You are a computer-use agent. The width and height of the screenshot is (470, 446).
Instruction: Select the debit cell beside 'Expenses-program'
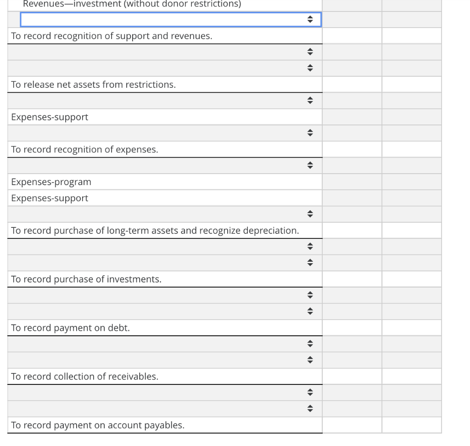[352, 182]
